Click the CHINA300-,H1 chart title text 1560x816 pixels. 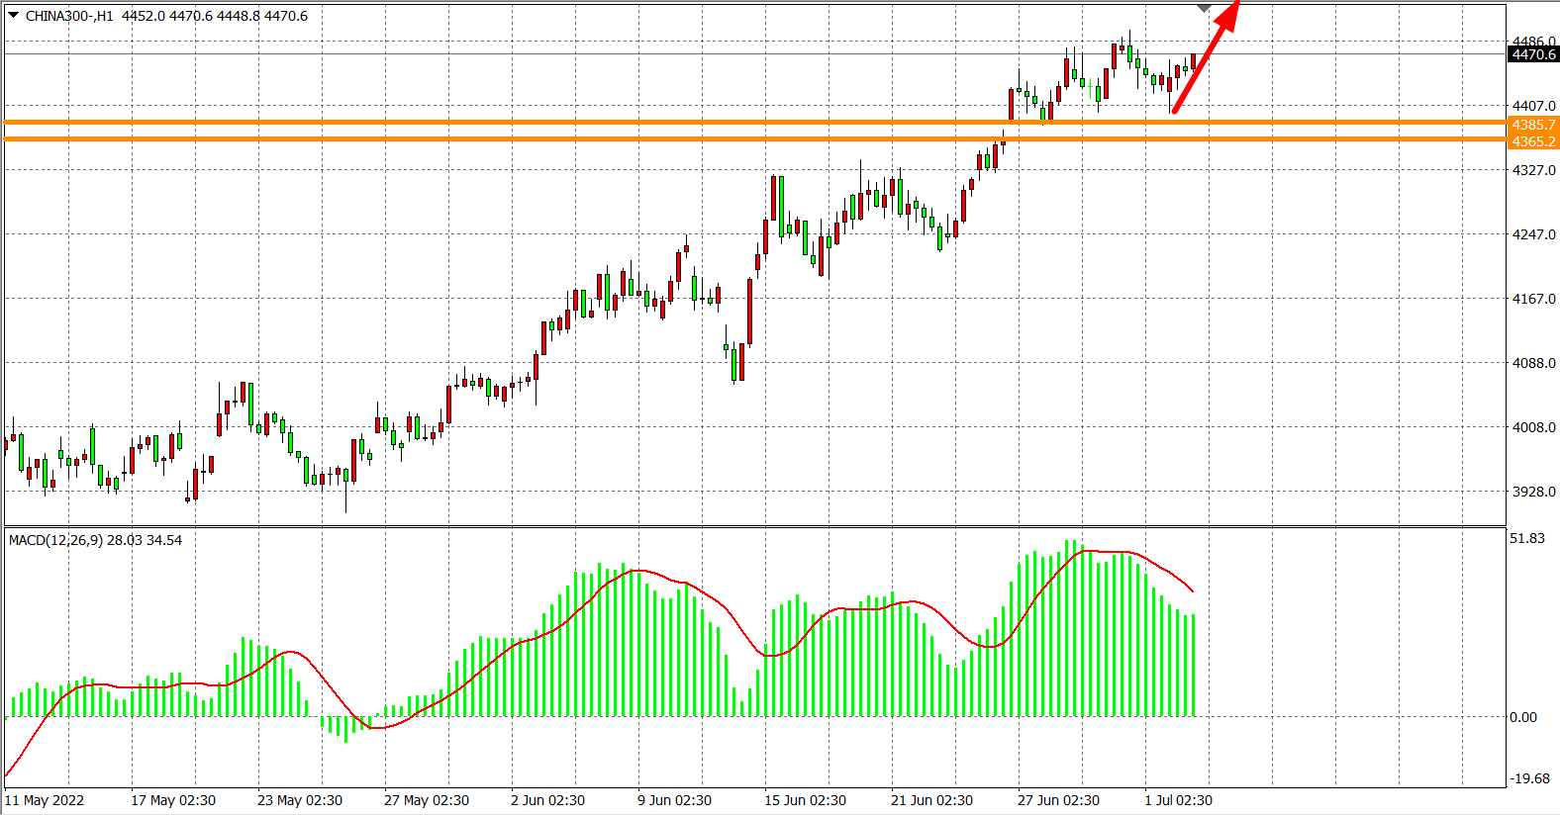pos(69,16)
